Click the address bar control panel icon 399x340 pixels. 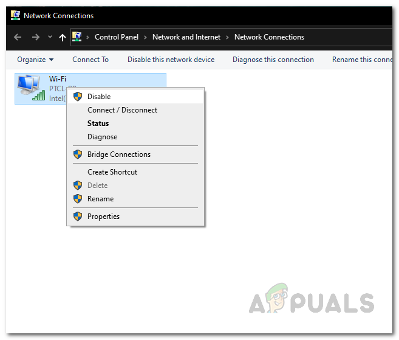(x=77, y=36)
